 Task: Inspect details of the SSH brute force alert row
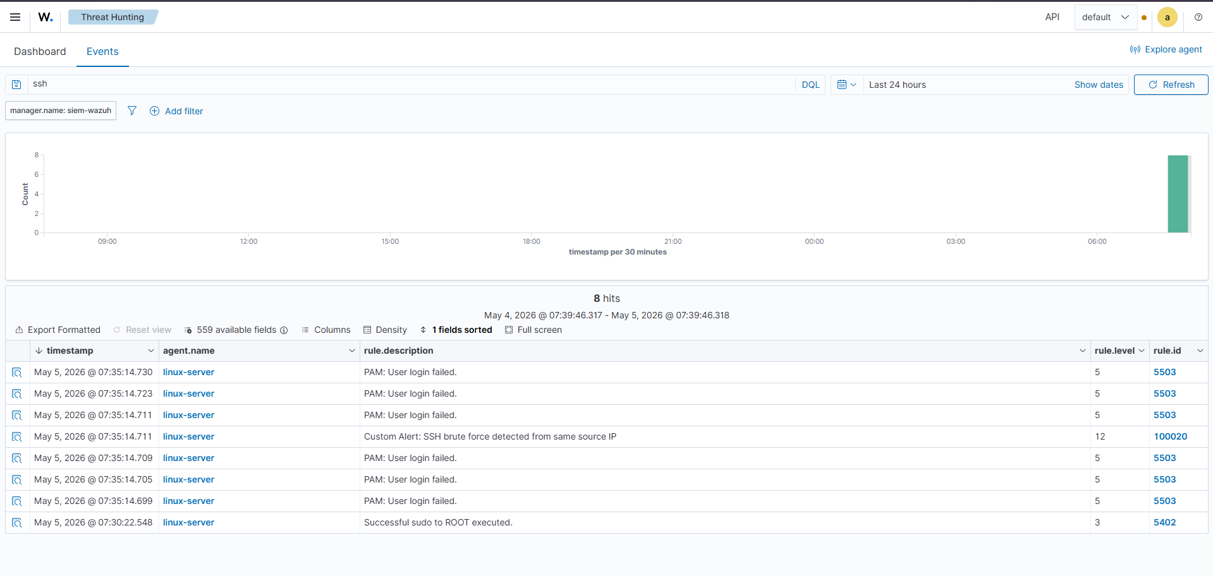click(x=17, y=436)
